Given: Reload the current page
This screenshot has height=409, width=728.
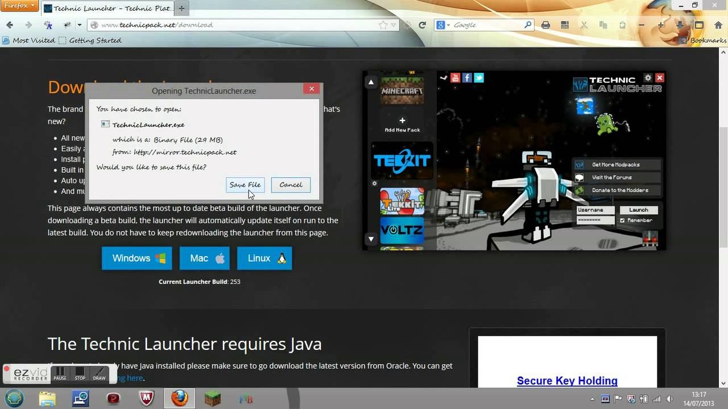Looking at the screenshot, I should click(x=422, y=25).
